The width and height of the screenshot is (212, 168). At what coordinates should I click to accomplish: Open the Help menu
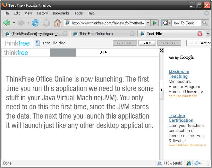pyautogui.click(x=91, y=13)
